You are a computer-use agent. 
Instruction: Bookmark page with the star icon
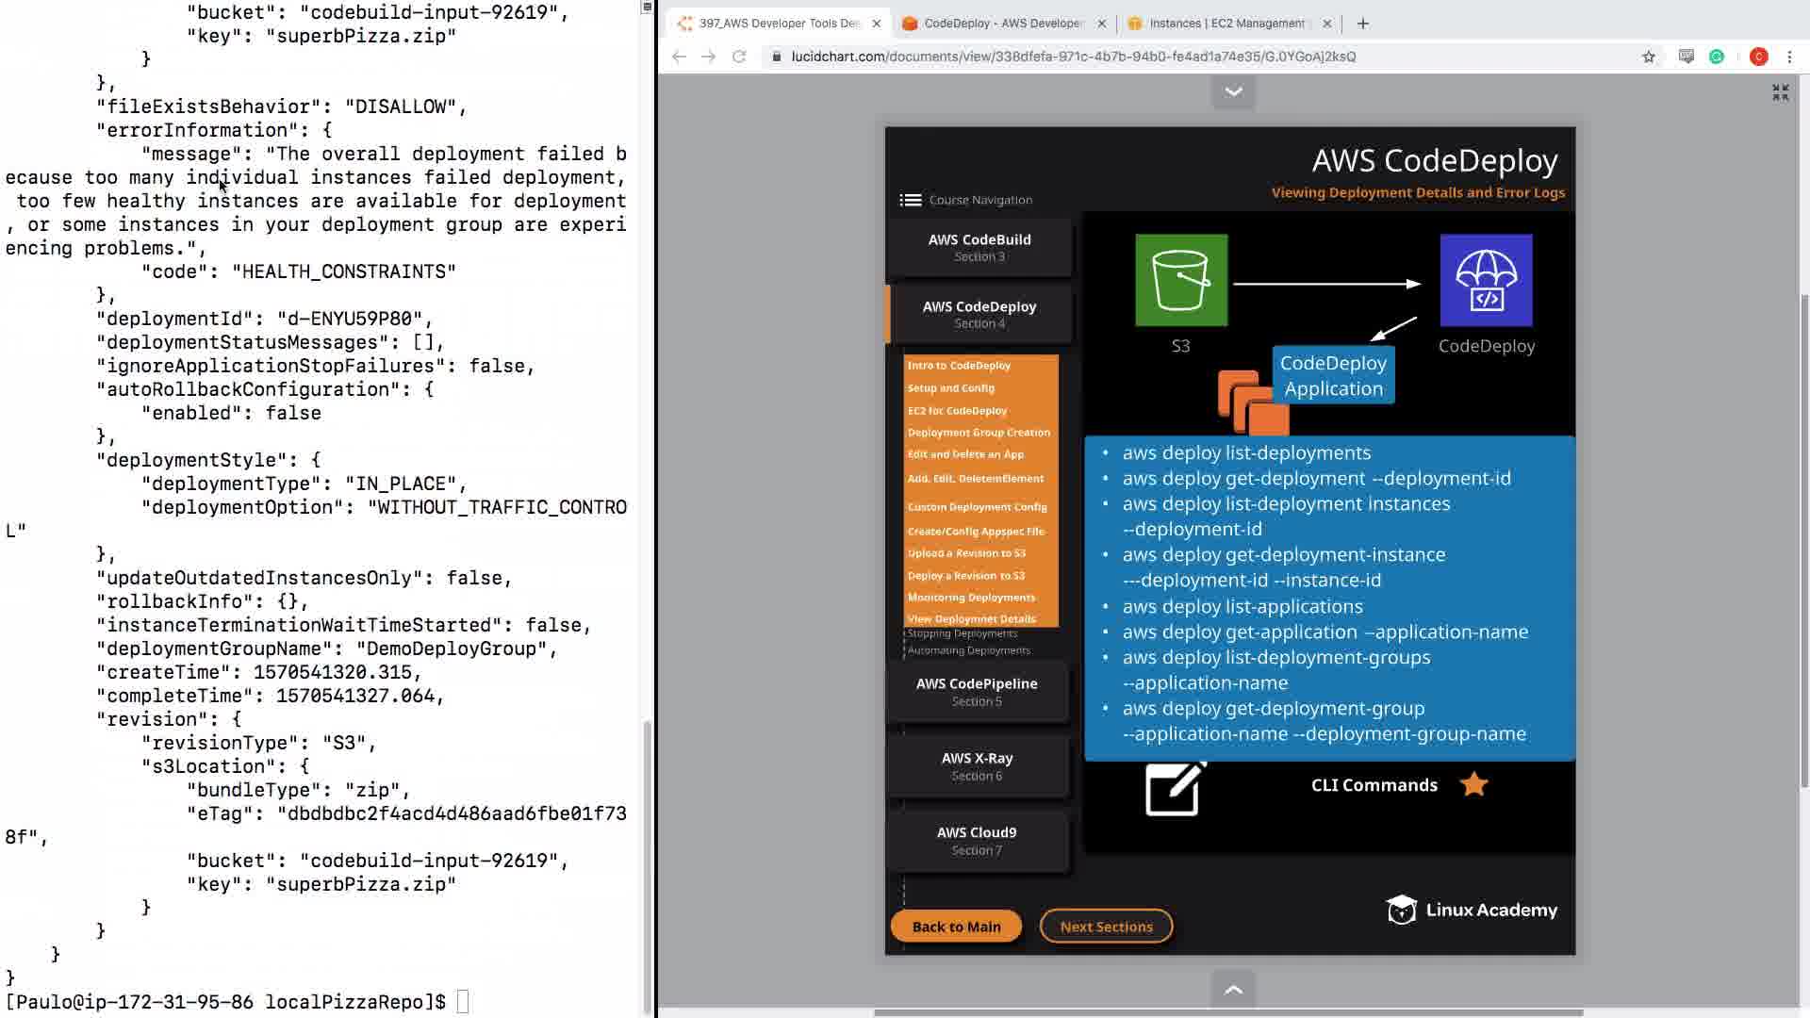coord(1648,57)
